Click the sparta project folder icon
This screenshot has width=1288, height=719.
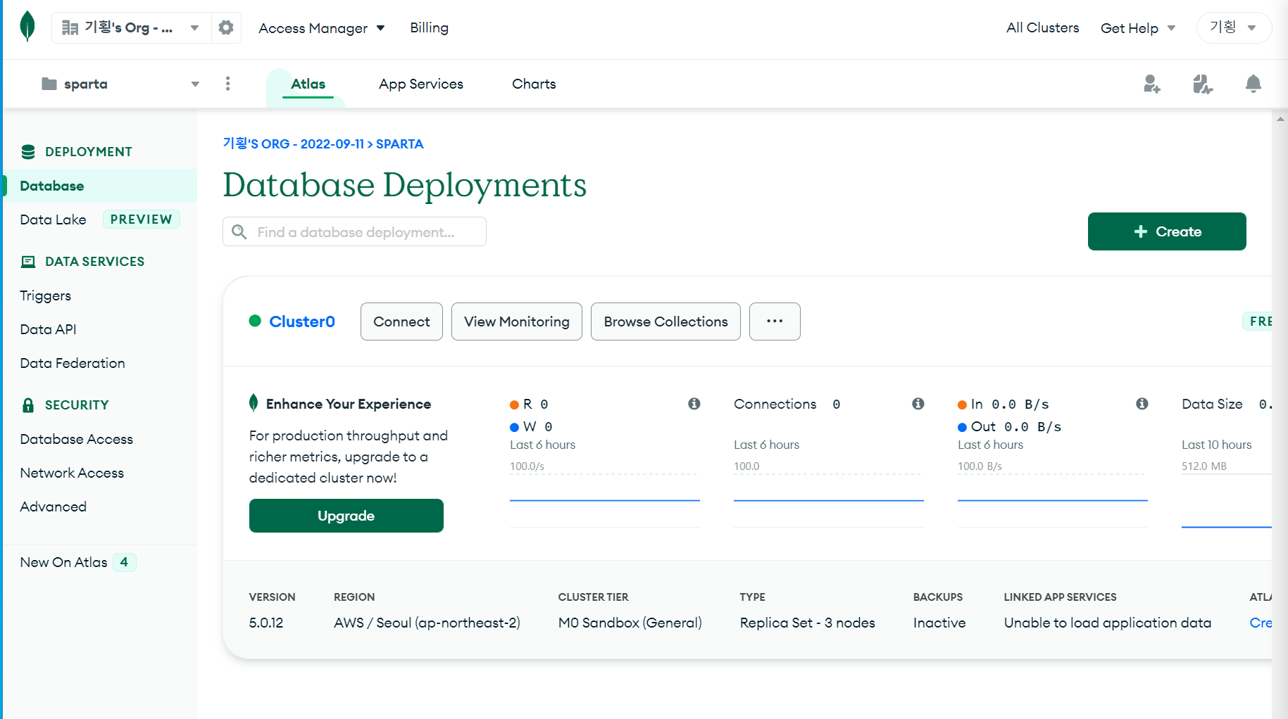[x=49, y=84]
